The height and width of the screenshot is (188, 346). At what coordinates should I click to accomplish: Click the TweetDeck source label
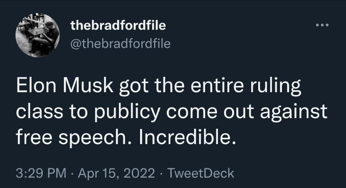[x=201, y=173]
